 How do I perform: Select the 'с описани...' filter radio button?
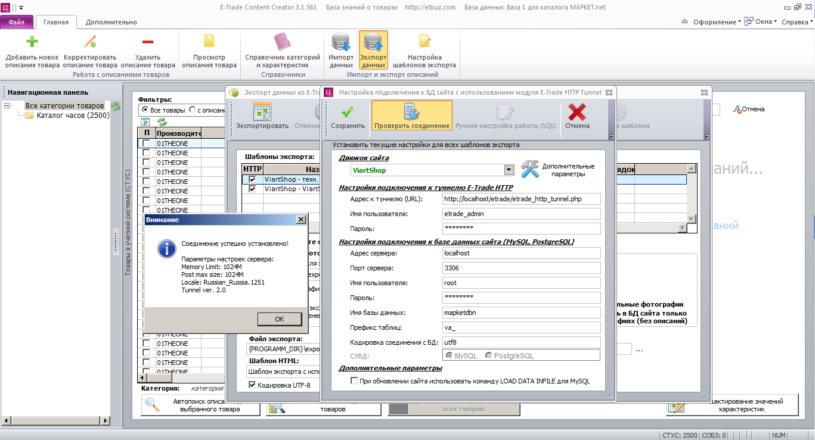tap(192, 110)
